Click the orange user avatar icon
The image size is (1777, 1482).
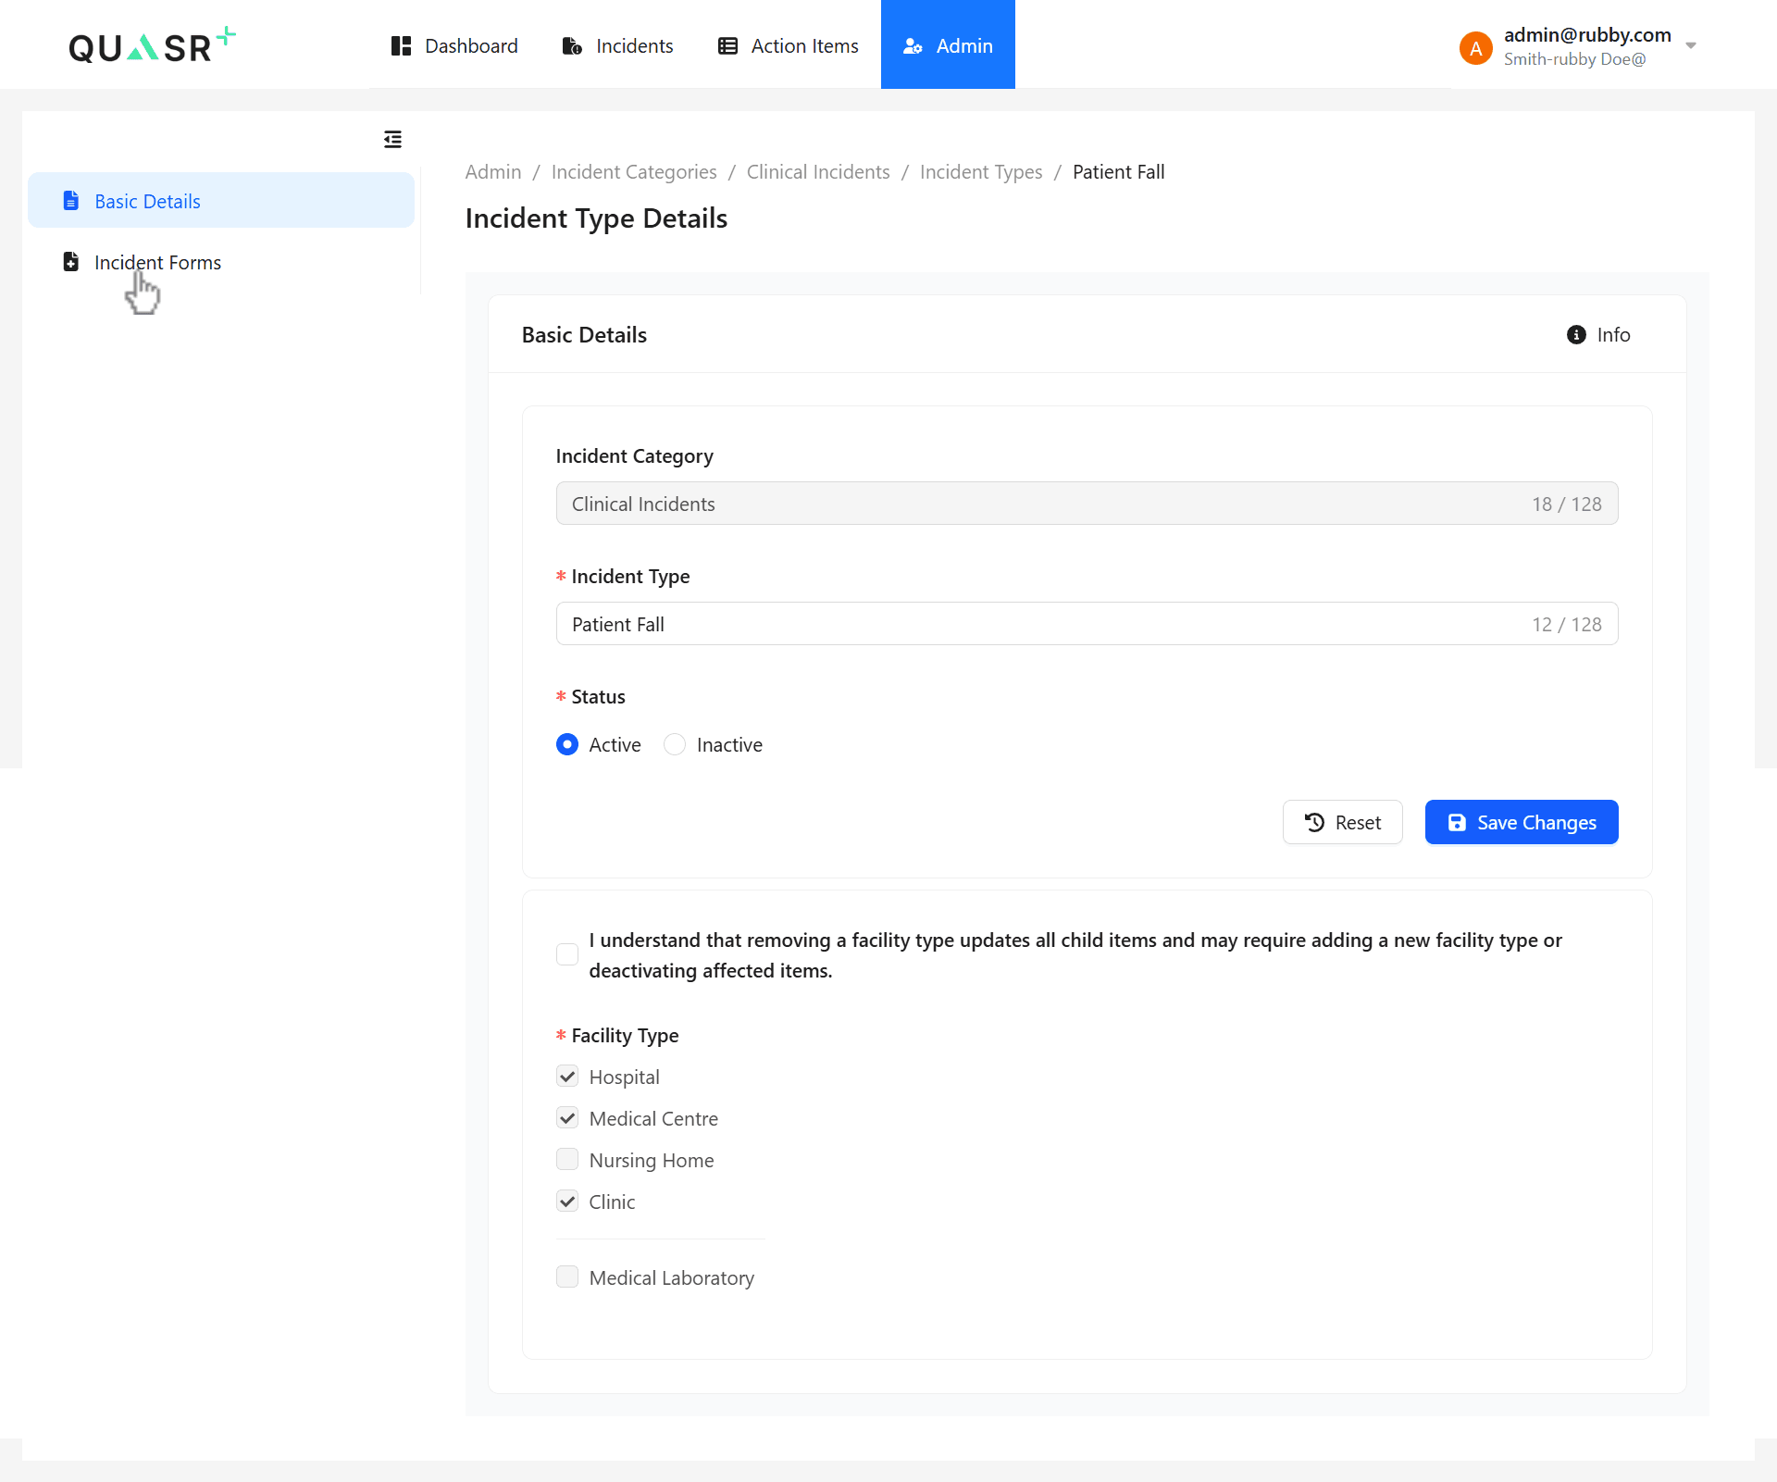(1475, 47)
